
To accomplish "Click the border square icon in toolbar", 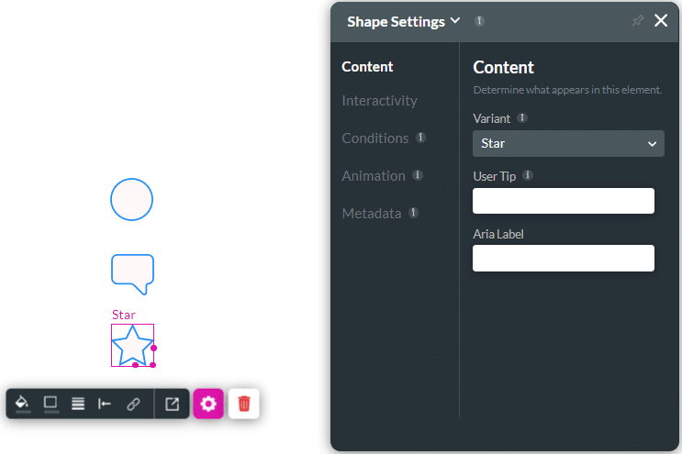I will coord(50,404).
